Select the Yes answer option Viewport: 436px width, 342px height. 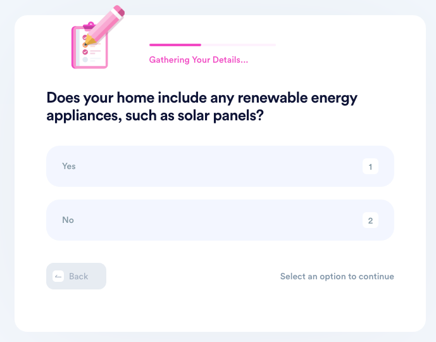pos(220,166)
